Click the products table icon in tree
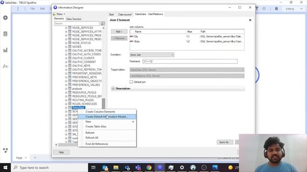307x172 pixels. pos(70,89)
